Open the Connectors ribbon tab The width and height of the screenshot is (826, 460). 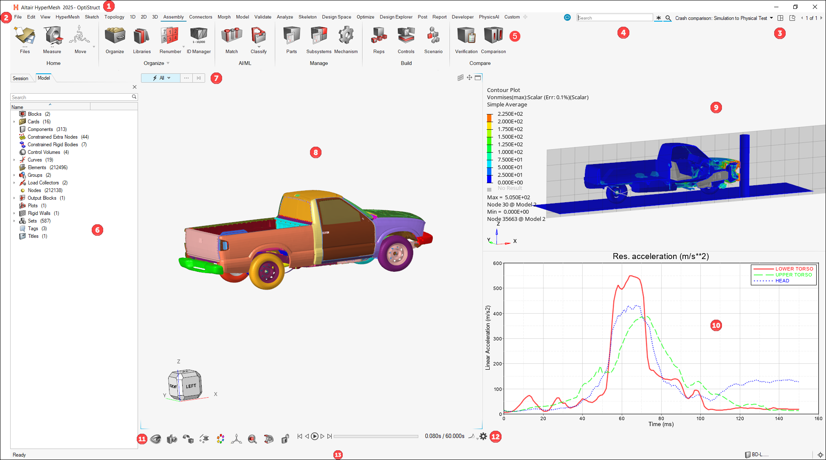(x=200, y=17)
